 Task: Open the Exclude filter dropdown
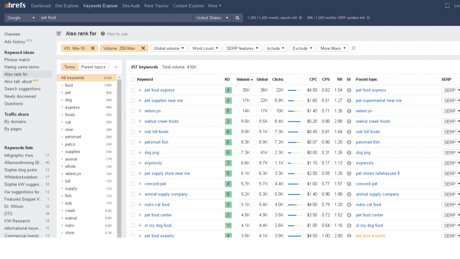coord(302,48)
